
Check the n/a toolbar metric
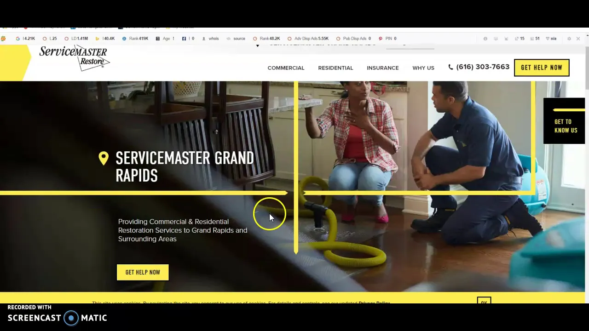coord(551,39)
